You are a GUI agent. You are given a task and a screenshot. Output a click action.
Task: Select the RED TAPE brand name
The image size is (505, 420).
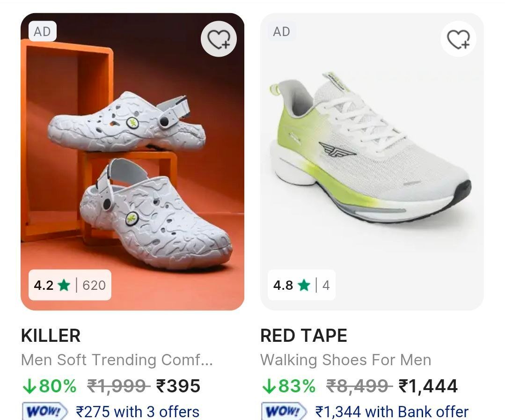pos(303,336)
